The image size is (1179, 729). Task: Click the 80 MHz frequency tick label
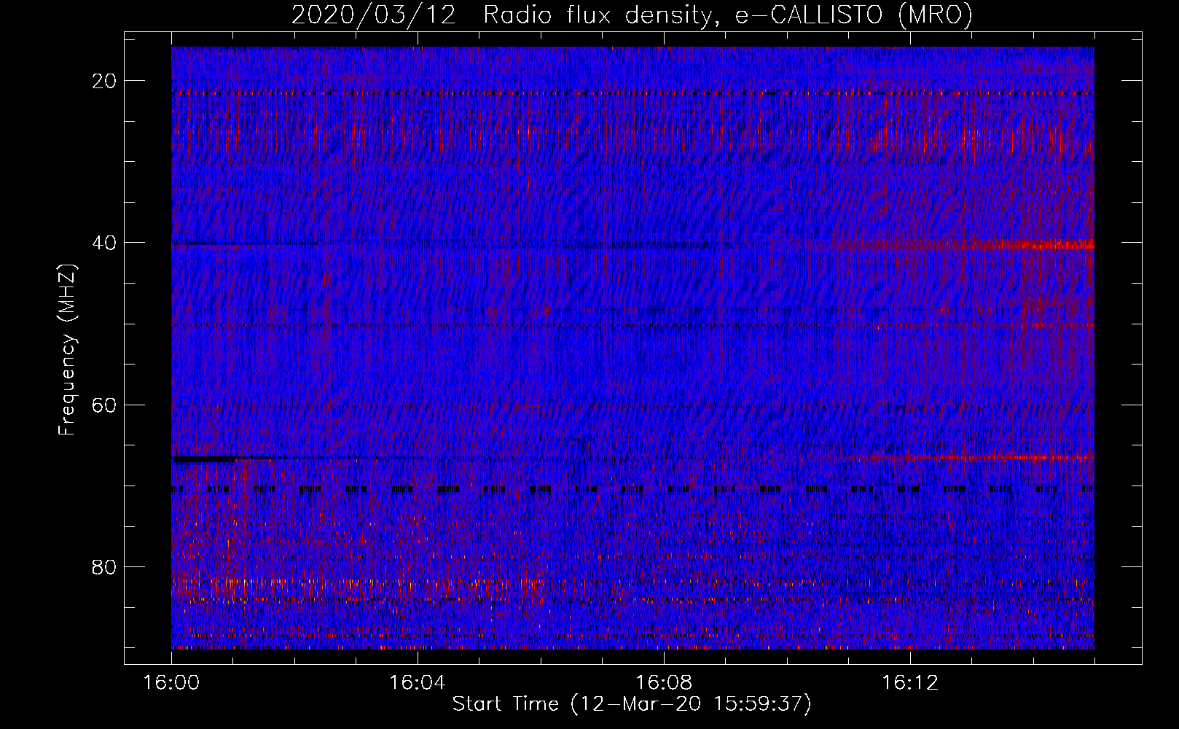[x=105, y=566]
